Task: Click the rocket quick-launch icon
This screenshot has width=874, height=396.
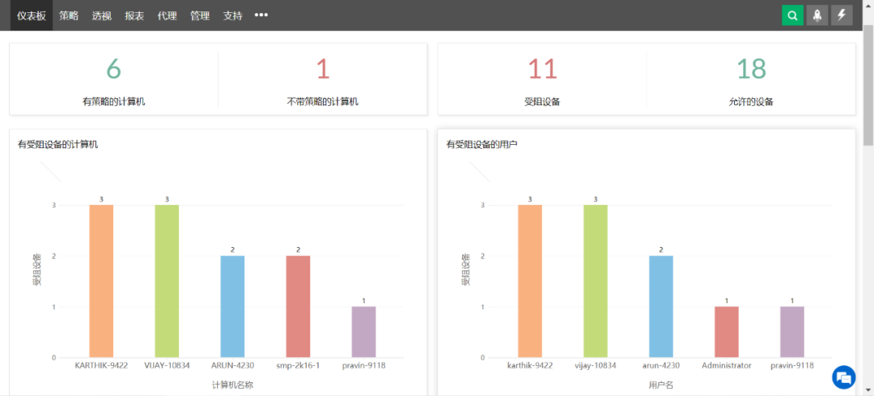Action: pyautogui.click(x=817, y=15)
